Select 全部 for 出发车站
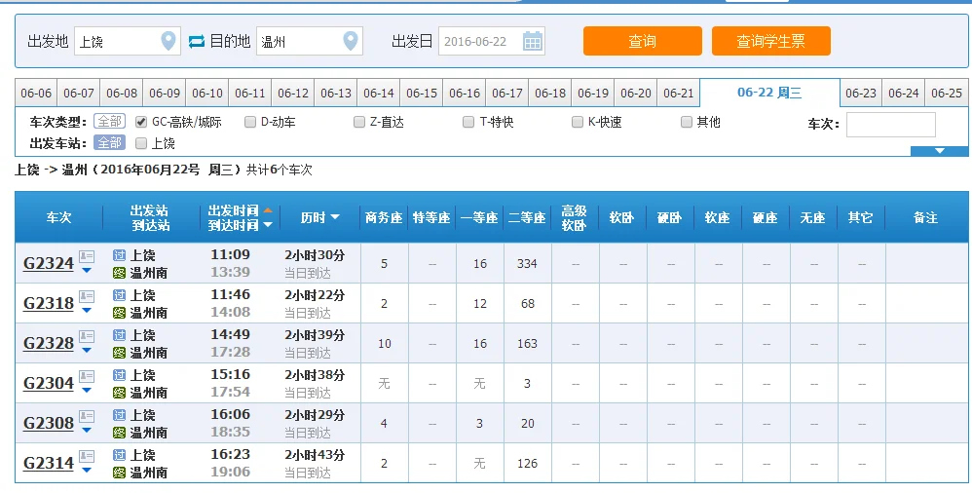Image resolution: width=972 pixels, height=493 pixels. tap(109, 143)
